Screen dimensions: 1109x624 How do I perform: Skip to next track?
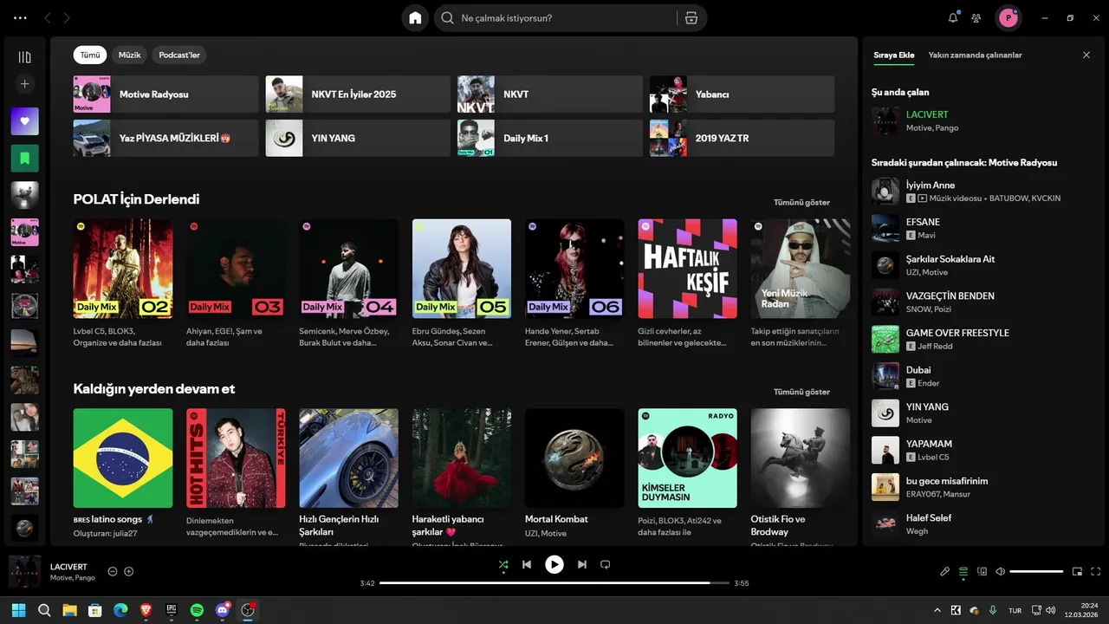(x=582, y=564)
